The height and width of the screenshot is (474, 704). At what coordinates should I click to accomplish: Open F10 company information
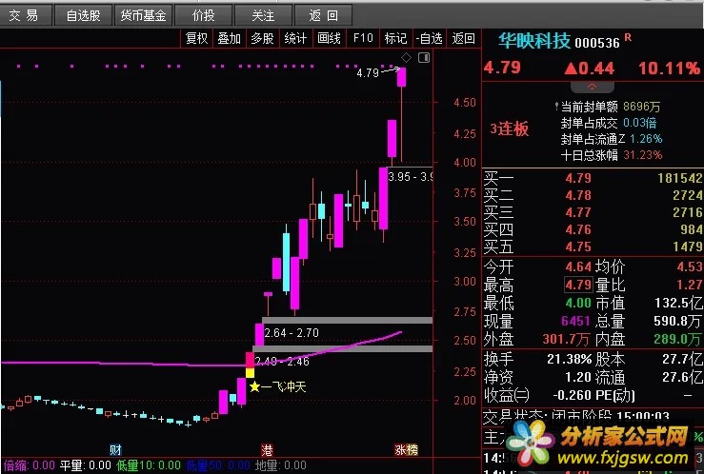coord(363,39)
